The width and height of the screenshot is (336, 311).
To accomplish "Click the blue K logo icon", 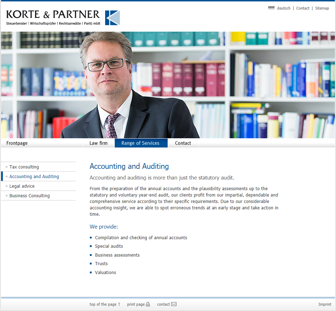I will [x=112, y=18].
